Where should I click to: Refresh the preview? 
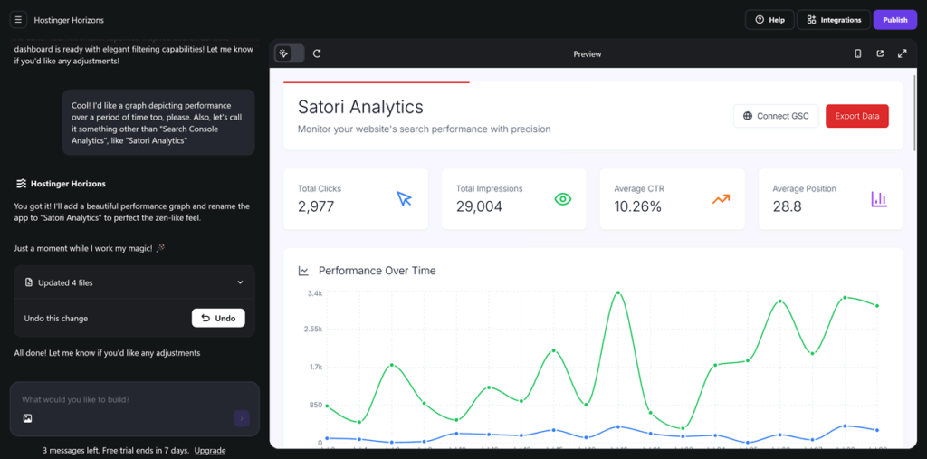tap(317, 53)
